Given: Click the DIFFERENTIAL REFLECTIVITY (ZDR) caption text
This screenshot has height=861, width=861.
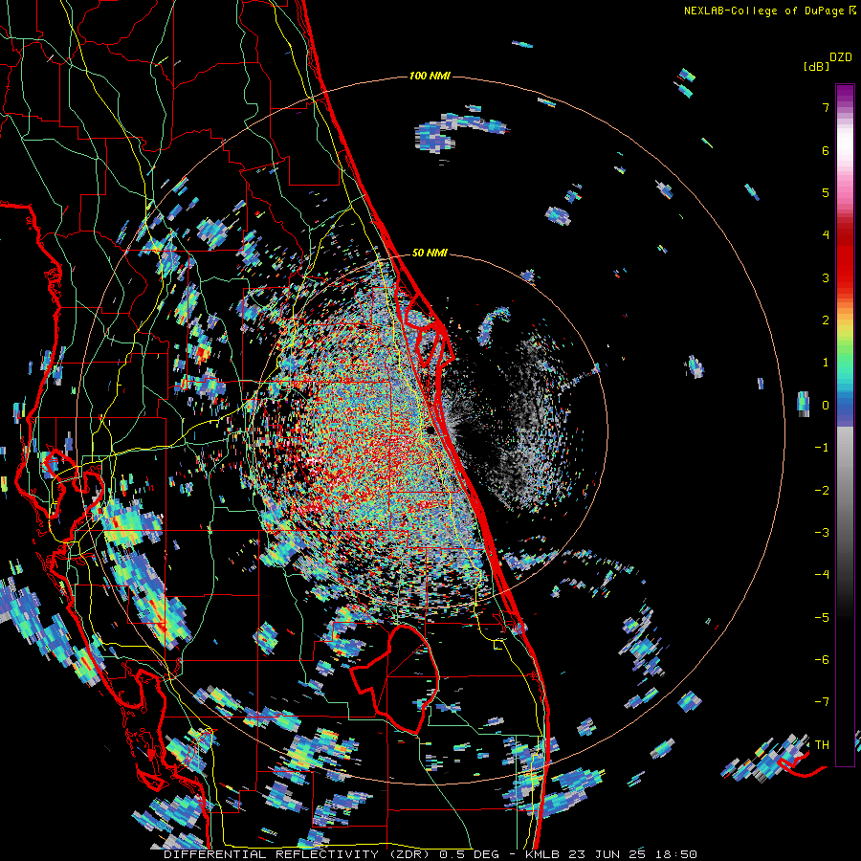Looking at the screenshot, I should 298,854.
